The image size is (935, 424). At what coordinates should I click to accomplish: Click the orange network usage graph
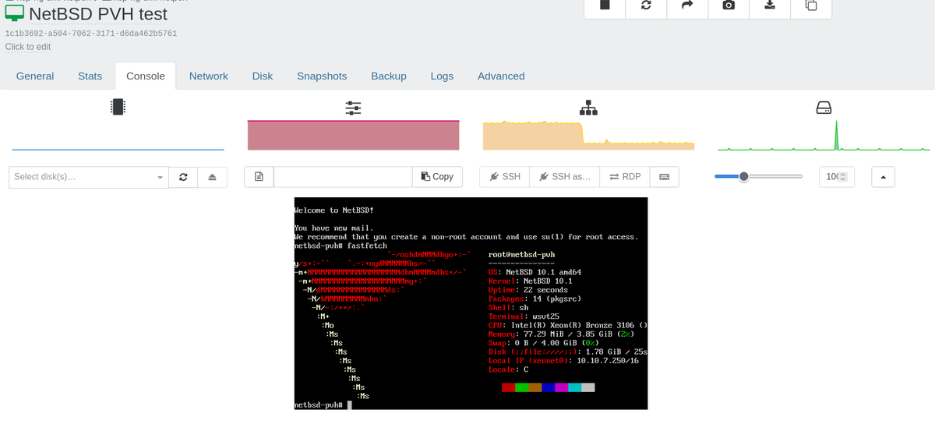tap(588, 135)
